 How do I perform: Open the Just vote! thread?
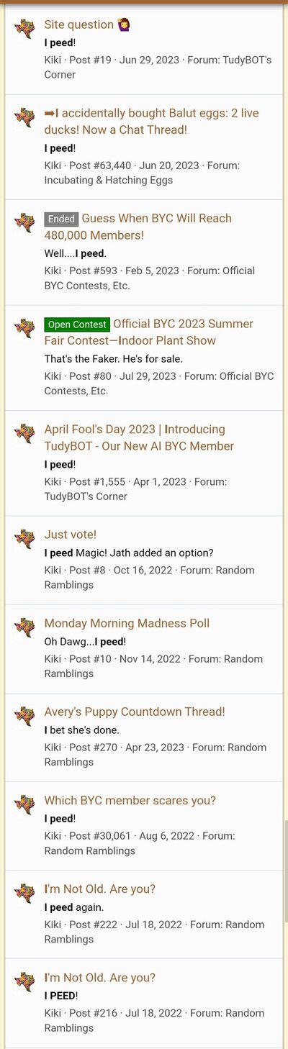tap(71, 535)
